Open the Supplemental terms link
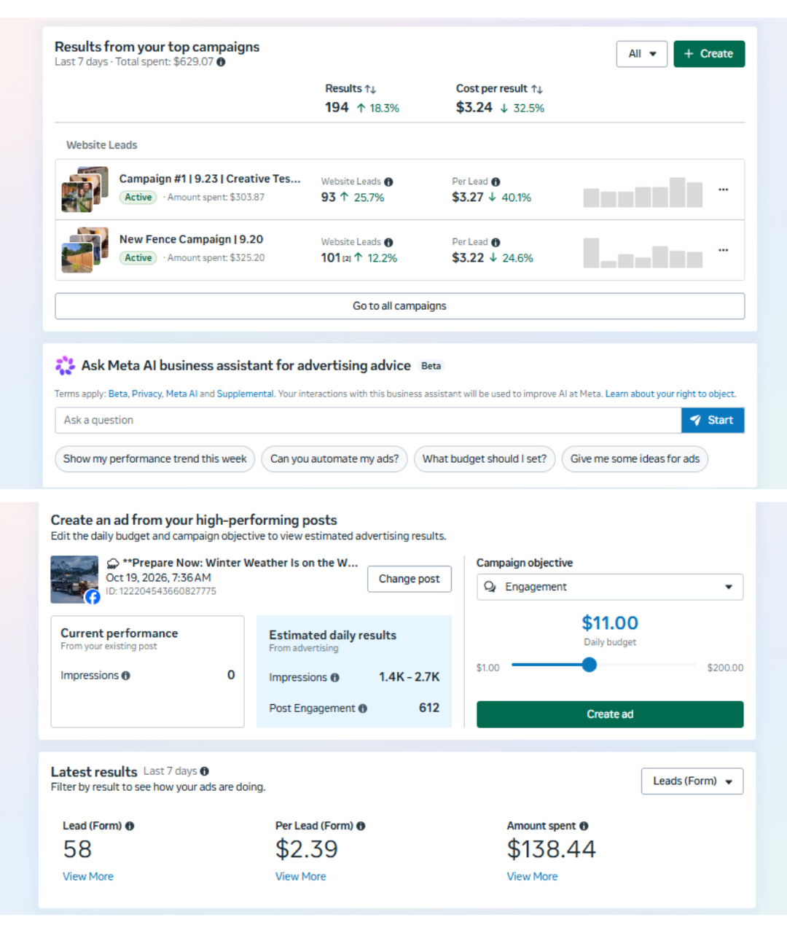787x933 pixels. point(245,394)
